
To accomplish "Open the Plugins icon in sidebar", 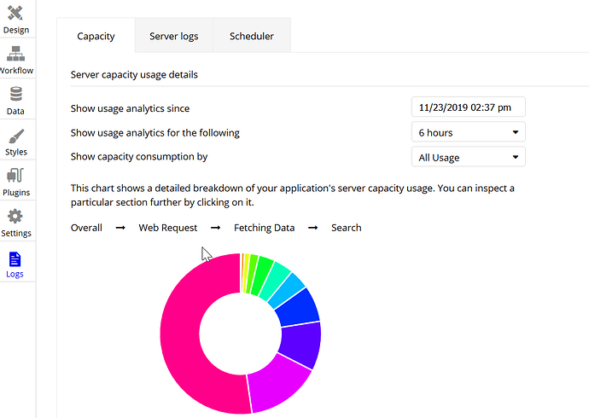I will [16, 177].
